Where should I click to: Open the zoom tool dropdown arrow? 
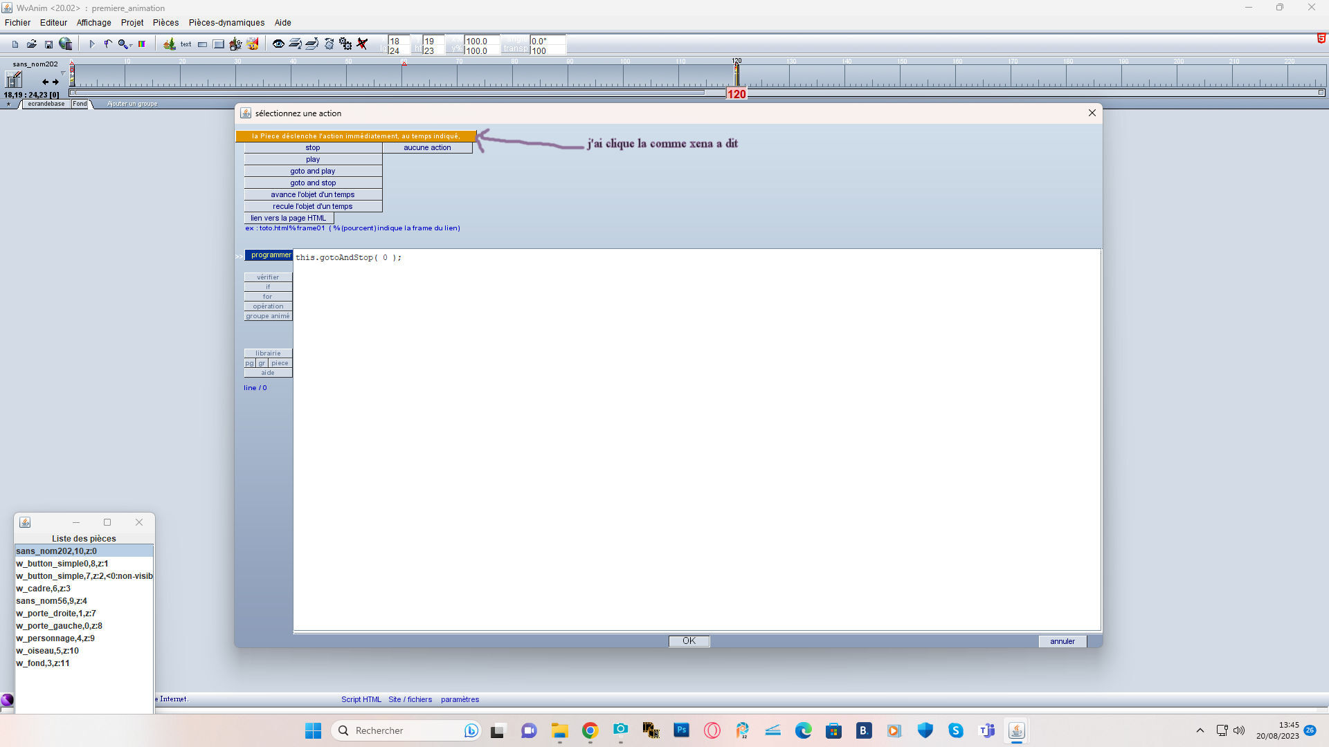pos(131,46)
